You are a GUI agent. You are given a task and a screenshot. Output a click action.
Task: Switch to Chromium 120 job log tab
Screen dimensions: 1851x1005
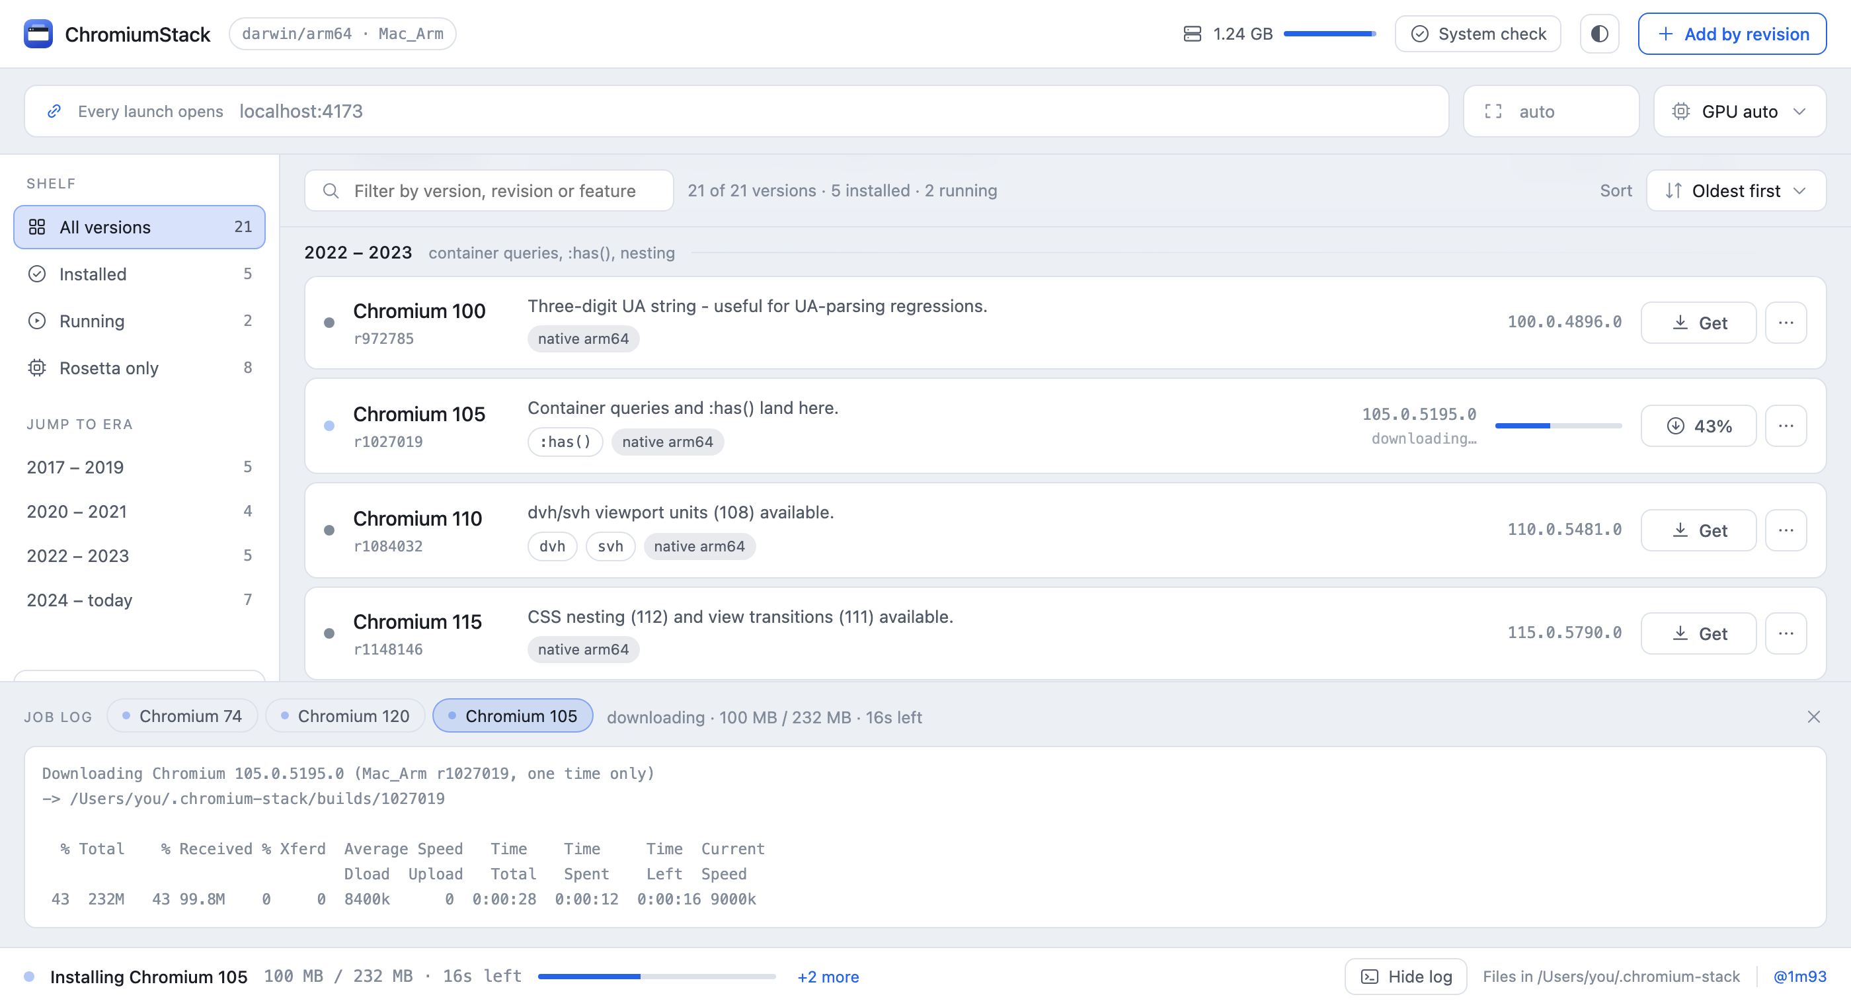tap(345, 717)
